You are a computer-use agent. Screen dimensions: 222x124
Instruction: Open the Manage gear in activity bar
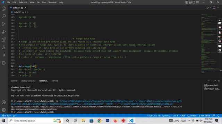click(4, 110)
